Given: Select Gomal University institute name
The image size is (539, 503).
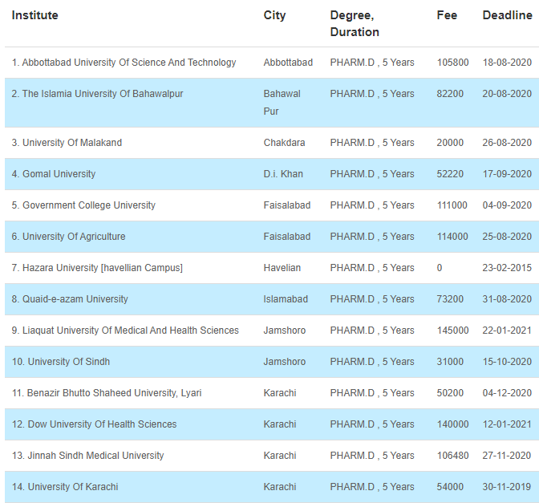Looking at the screenshot, I should [x=59, y=173].
